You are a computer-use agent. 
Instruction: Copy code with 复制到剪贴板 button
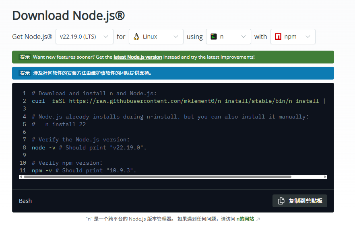click(300, 201)
